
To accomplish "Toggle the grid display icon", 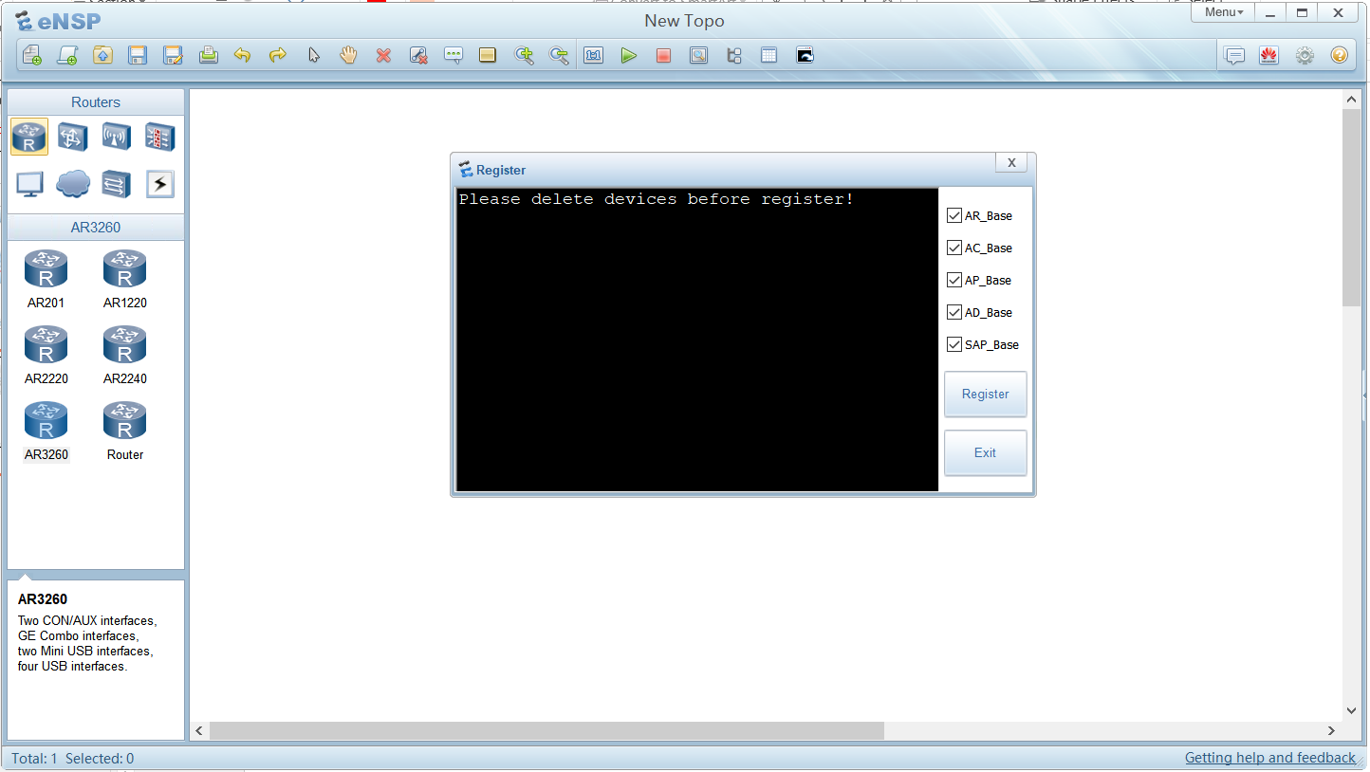I will pos(768,55).
